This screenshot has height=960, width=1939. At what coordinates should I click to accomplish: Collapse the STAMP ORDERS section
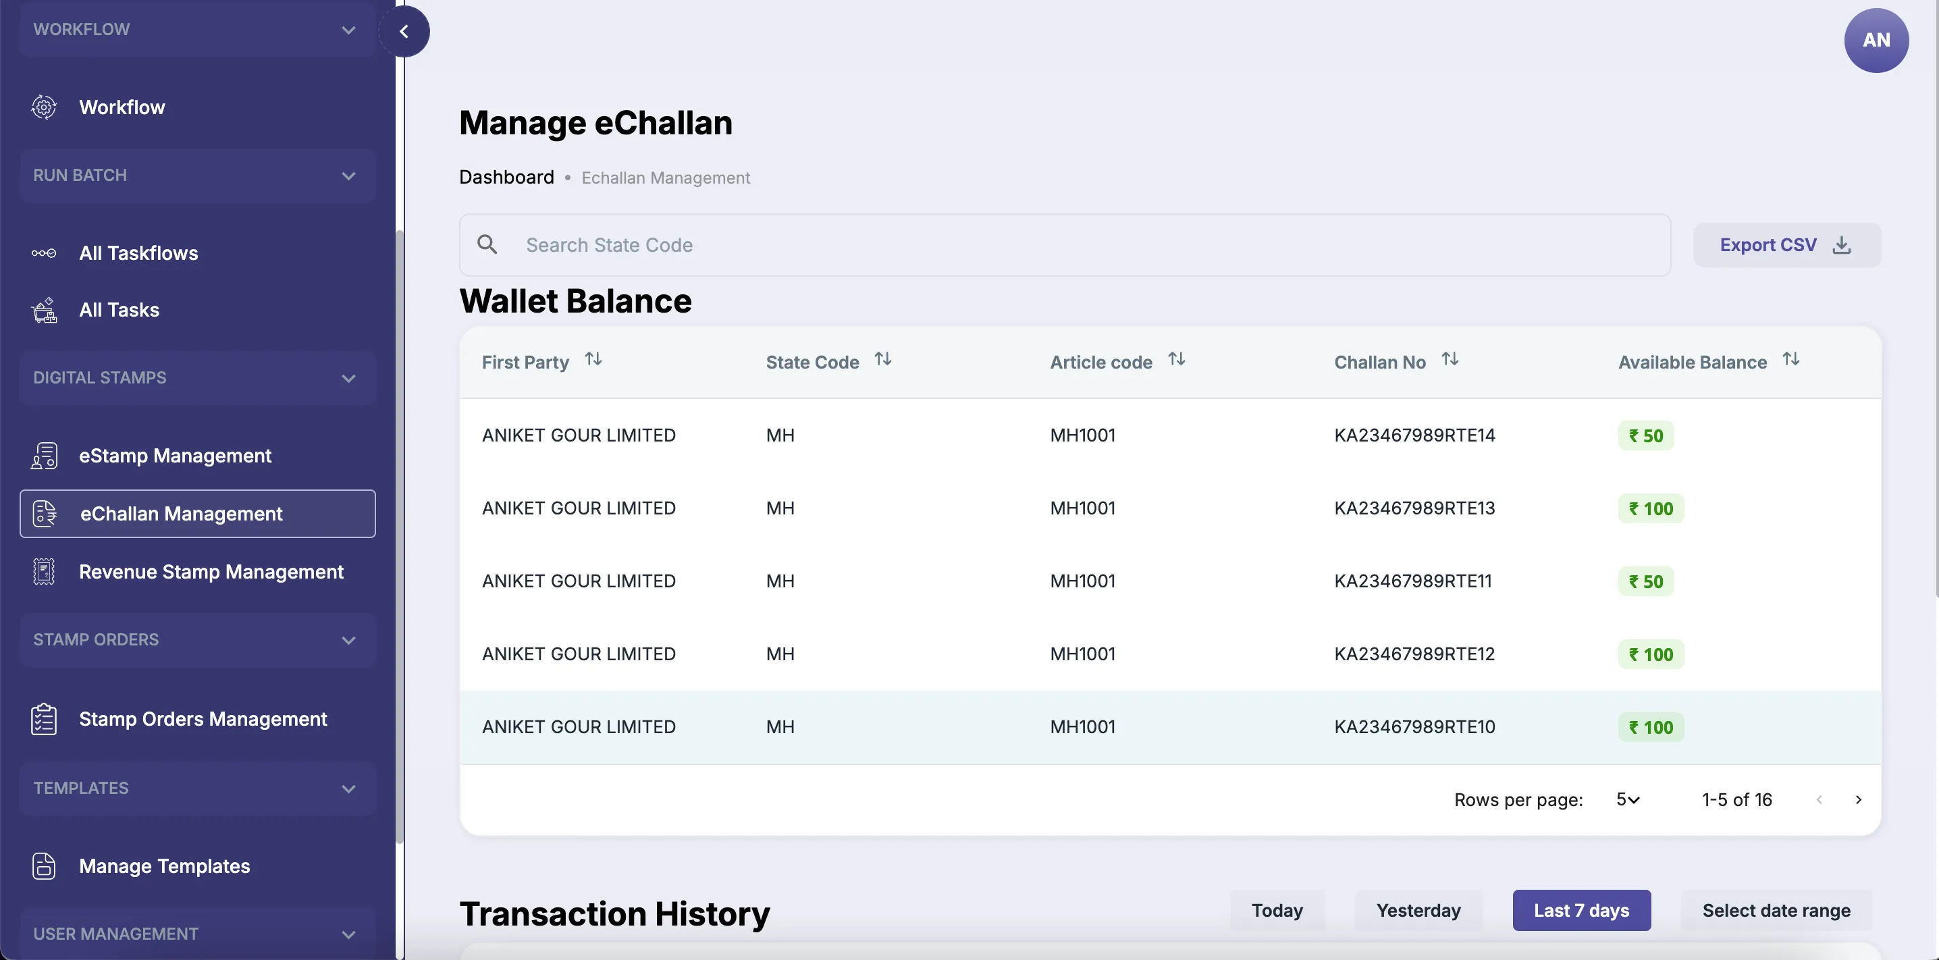coord(197,640)
